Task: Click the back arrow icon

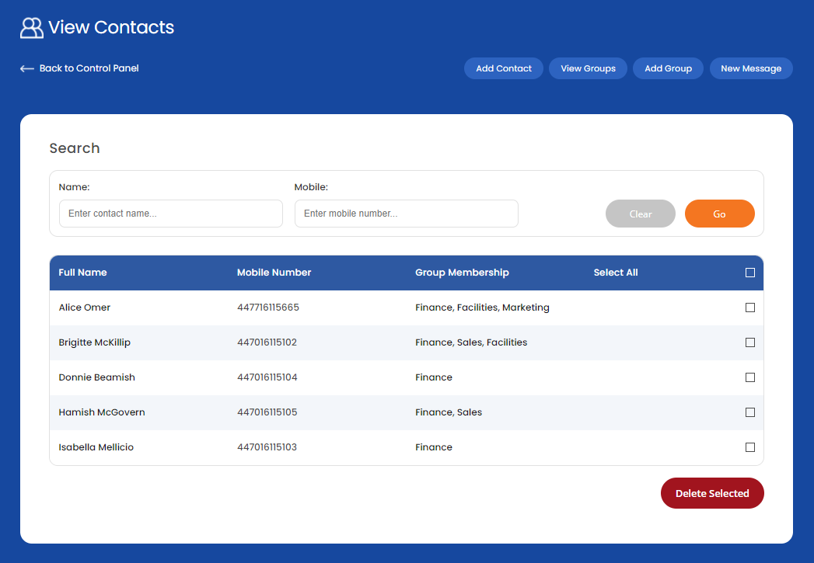Action: pyautogui.click(x=27, y=68)
